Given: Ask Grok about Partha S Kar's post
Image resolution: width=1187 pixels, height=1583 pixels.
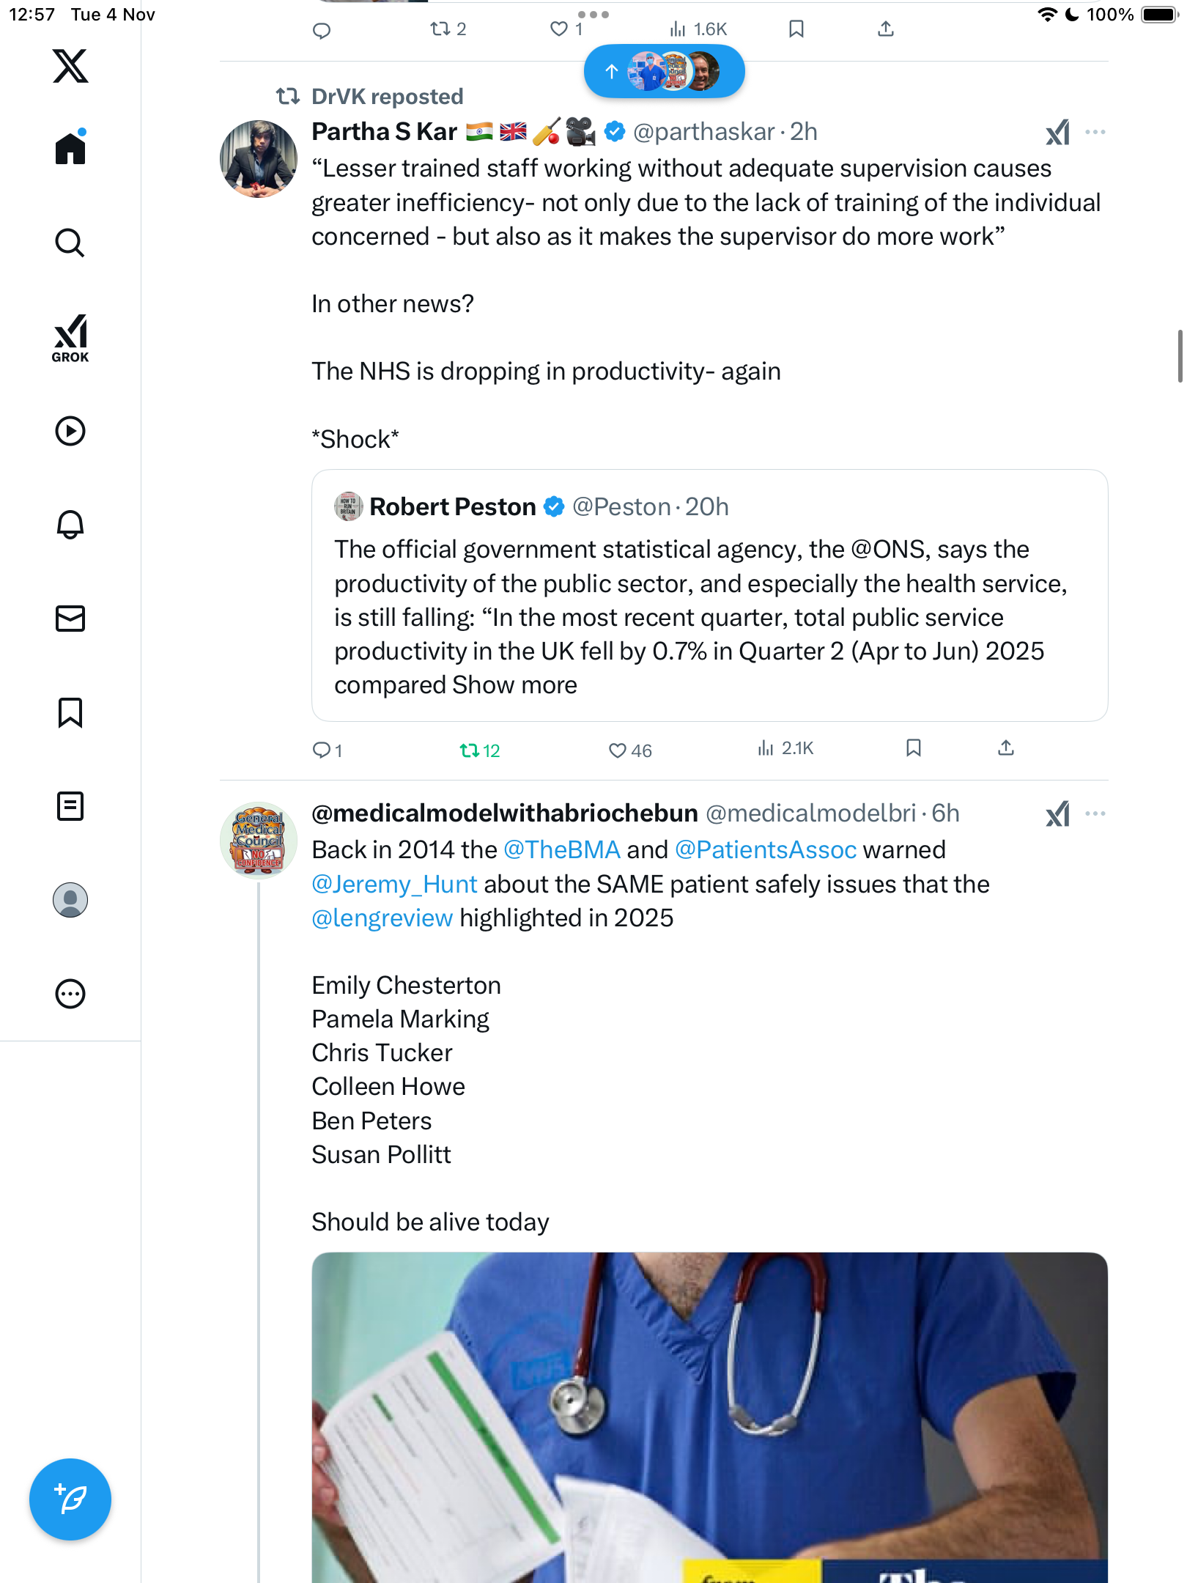Looking at the screenshot, I should pyautogui.click(x=1057, y=133).
